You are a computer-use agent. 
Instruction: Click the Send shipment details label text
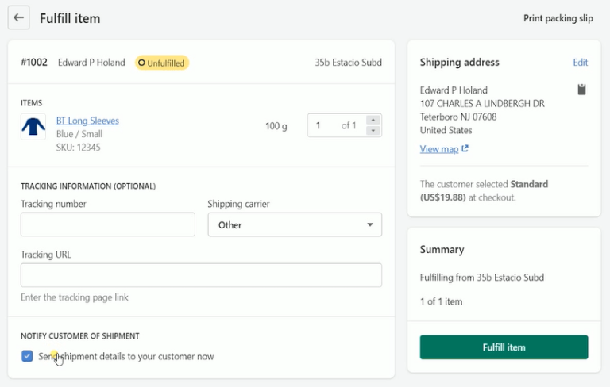pyautogui.click(x=127, y=357)
